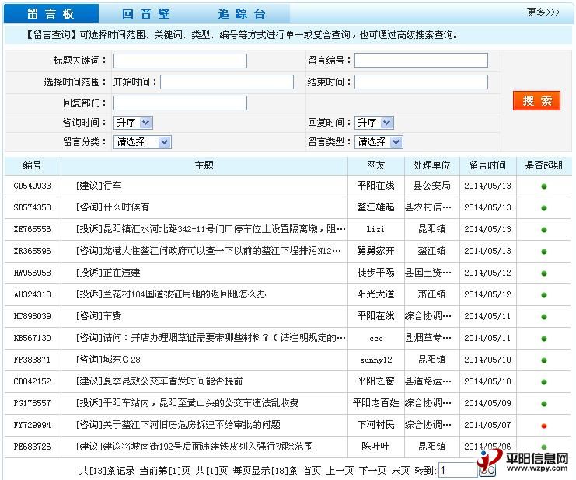
Task: Click the red overdue dot for FY729994
Action: (x=544, y=426)
